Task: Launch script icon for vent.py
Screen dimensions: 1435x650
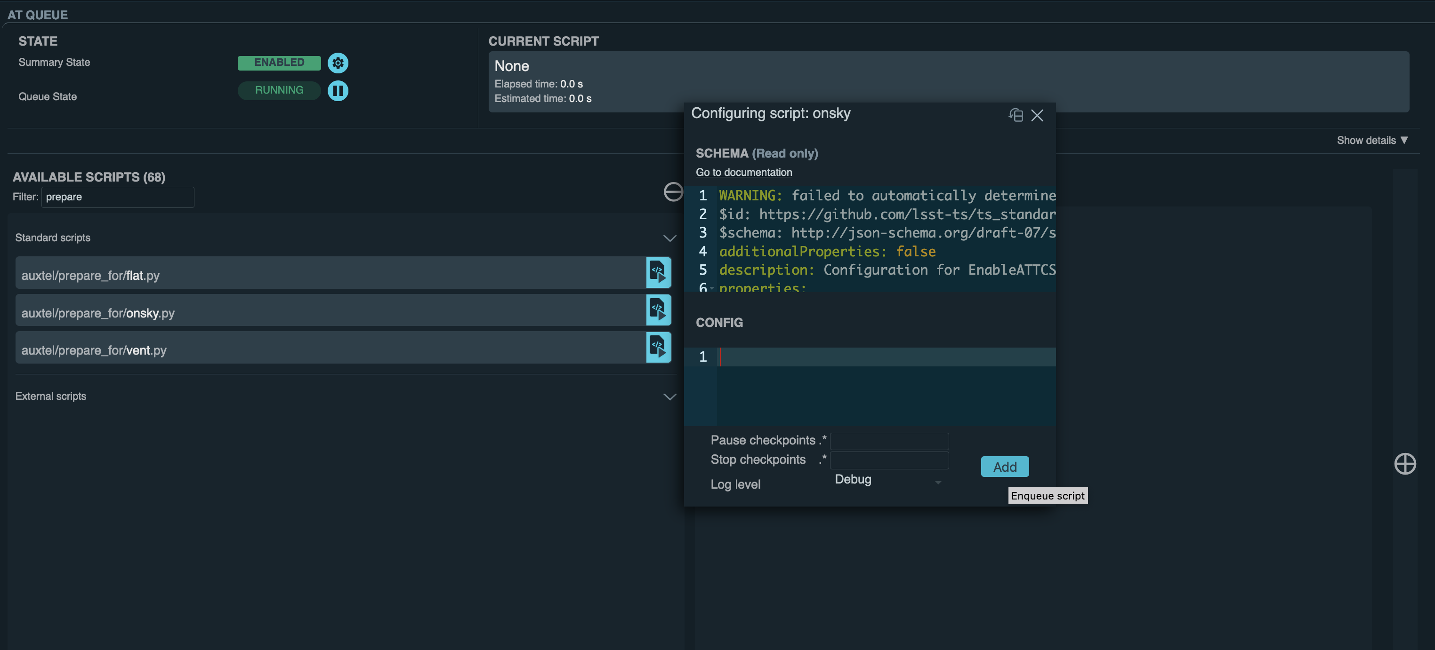Action: coord(658,347)
